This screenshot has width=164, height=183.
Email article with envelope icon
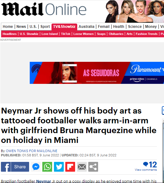click(82, 167)
